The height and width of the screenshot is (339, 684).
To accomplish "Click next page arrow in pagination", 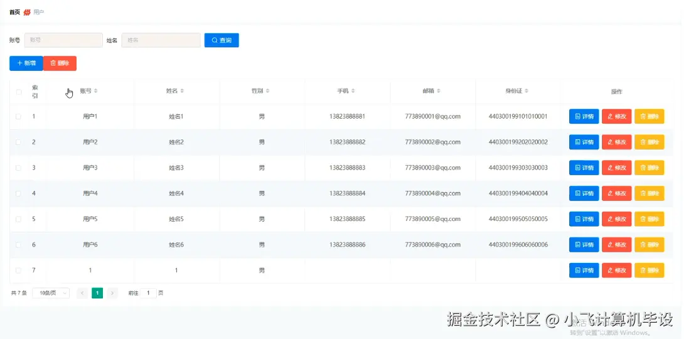I will pos(112,293).
